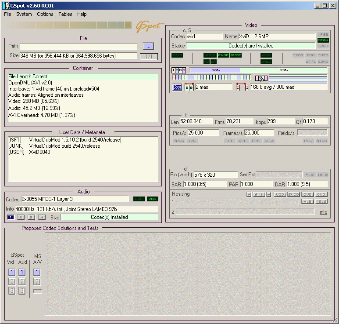Click the VCD resize preset

pyautogui.click(x=280, y=194)
